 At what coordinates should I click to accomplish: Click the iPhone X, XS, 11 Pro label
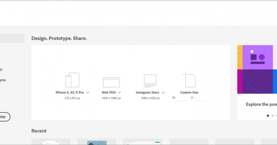(70, 92)
